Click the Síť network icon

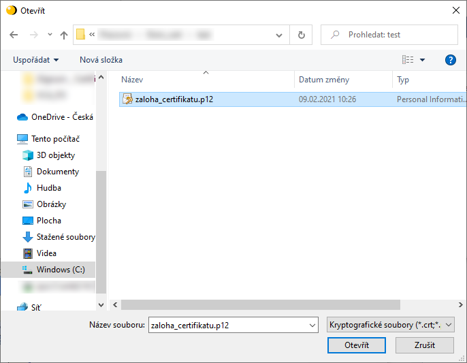coord(22,307)
